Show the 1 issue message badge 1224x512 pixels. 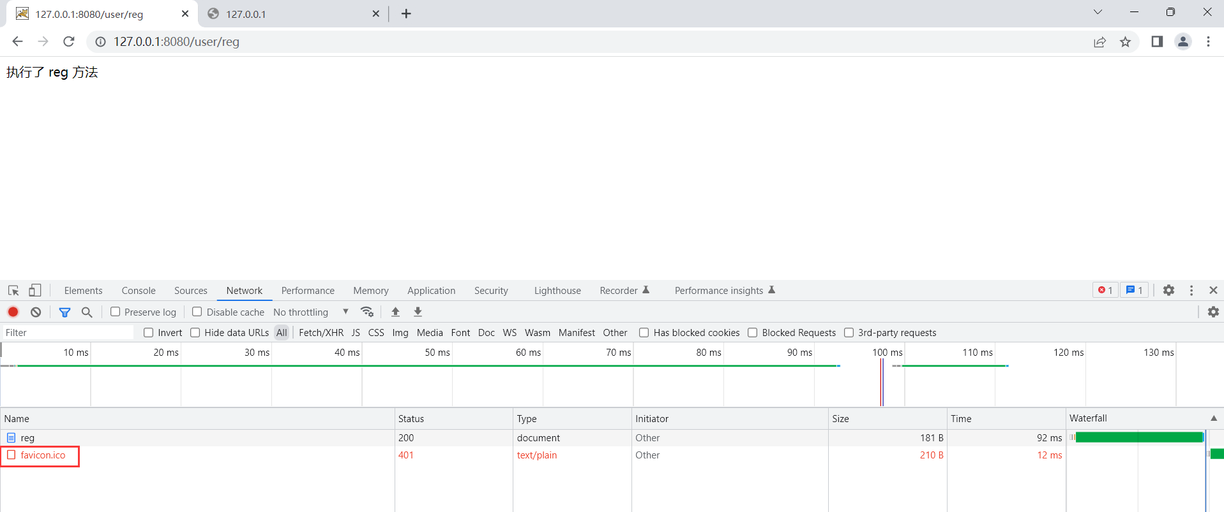coord(1135,290)
